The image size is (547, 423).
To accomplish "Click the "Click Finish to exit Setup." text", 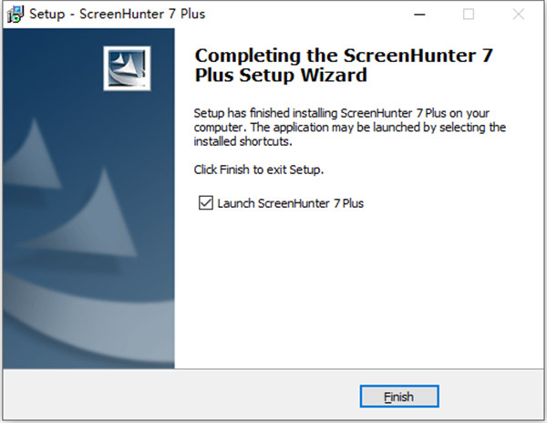I will click(x=259, y=170).
